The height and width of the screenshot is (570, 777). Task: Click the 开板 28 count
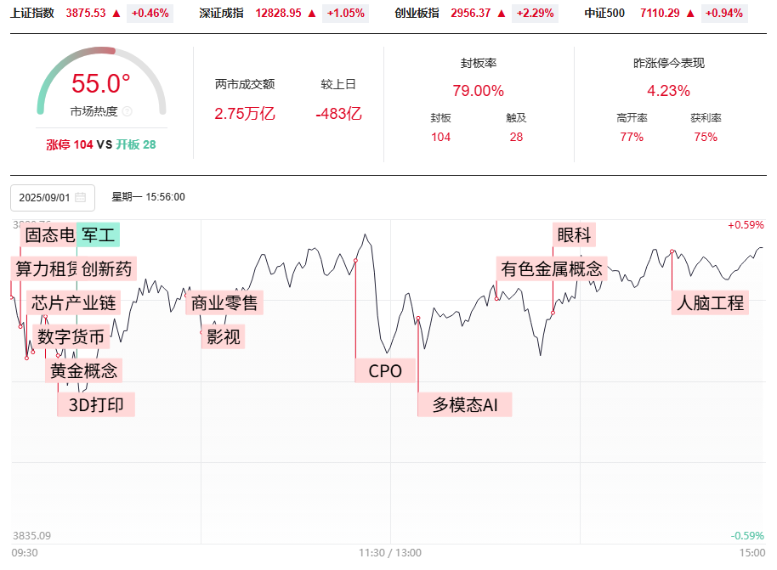click(136, 144)
